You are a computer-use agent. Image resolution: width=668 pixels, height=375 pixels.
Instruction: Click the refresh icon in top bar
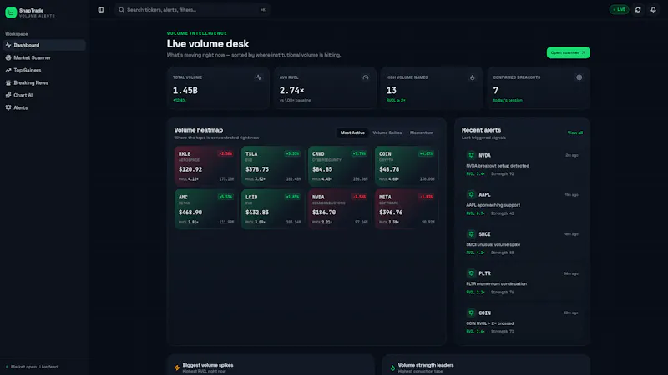638,10
